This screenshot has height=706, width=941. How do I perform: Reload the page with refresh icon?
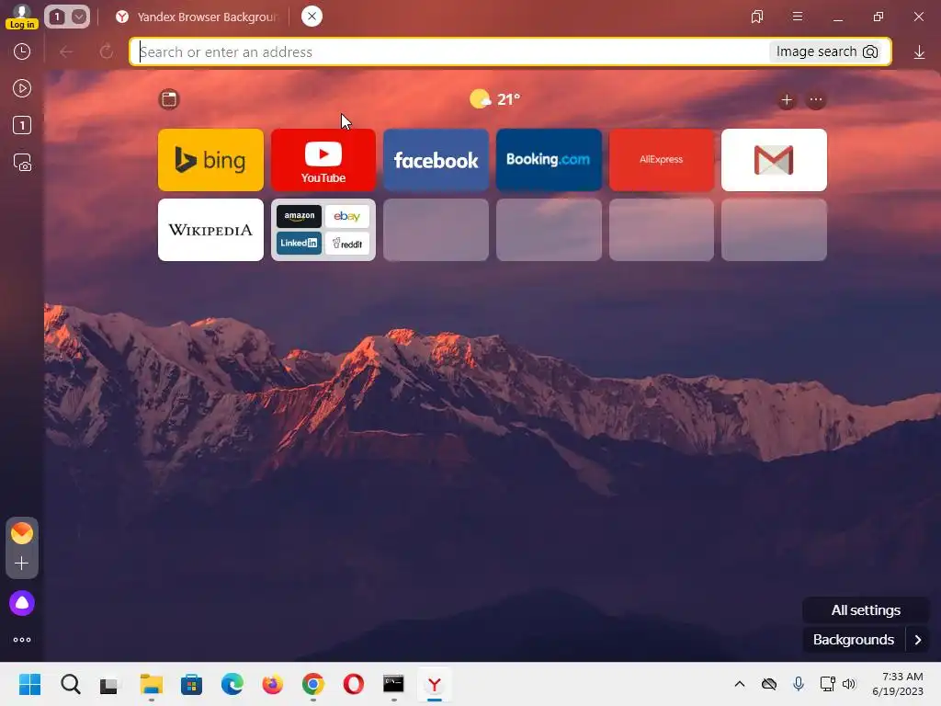coord(107,52)
